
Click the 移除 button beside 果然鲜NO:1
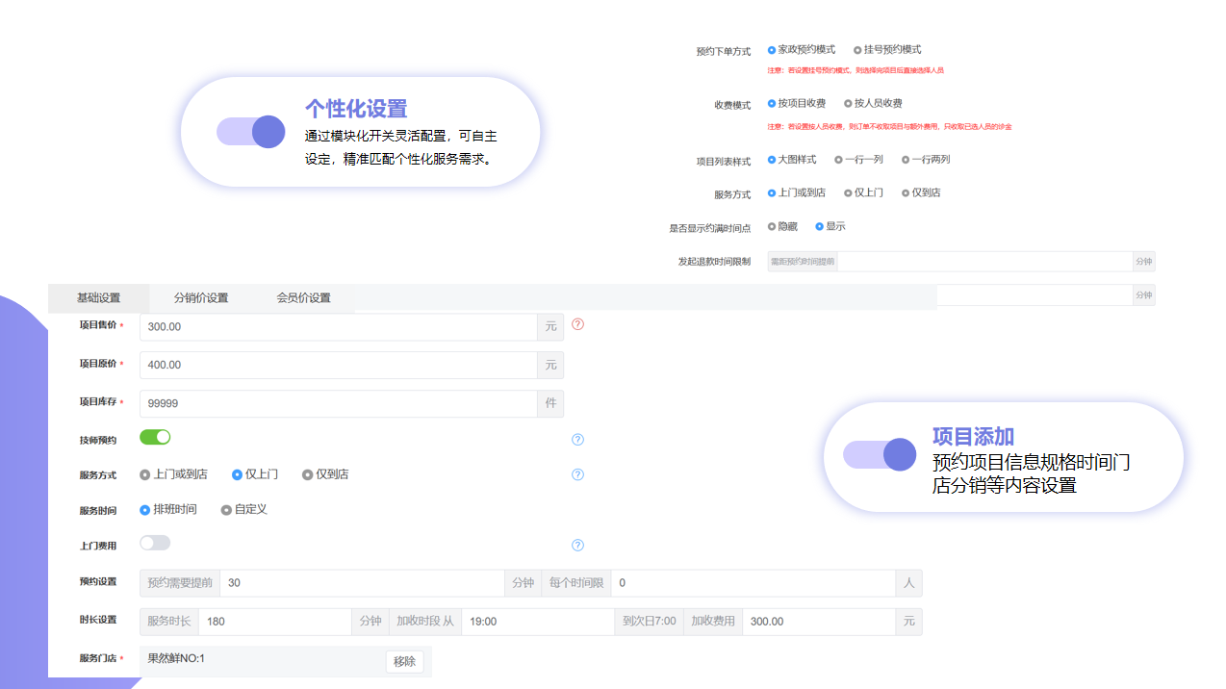[x=404, y=662]
